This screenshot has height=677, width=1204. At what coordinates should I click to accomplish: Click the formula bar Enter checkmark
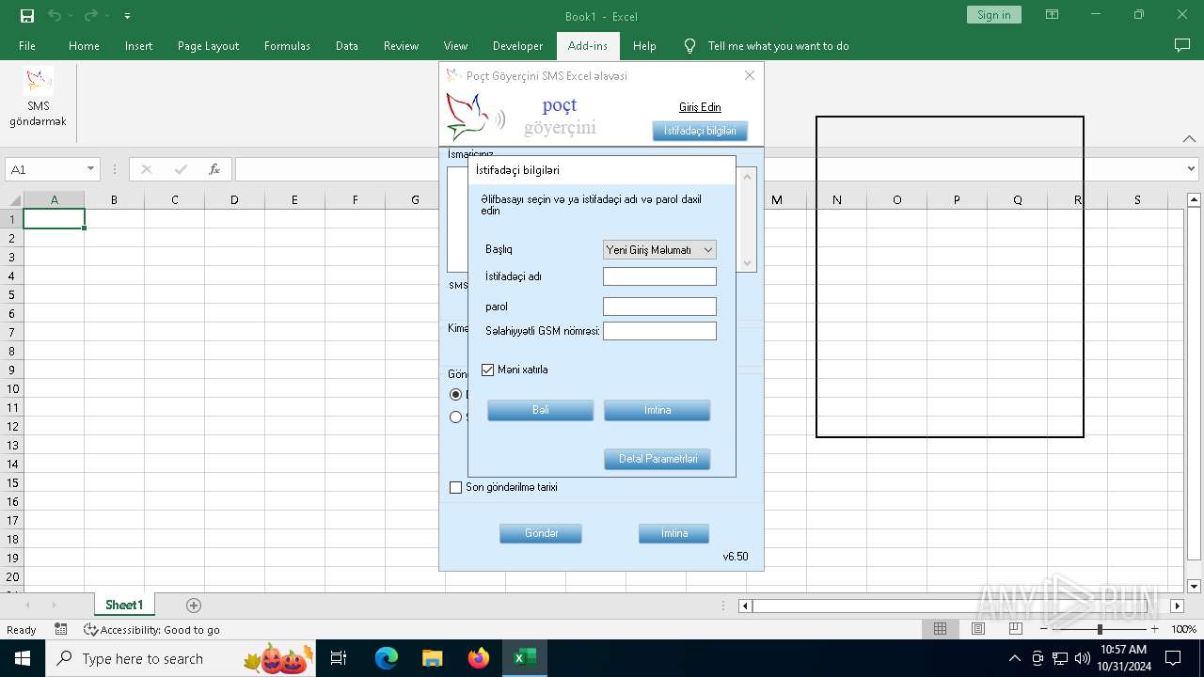tap(181, 169)
